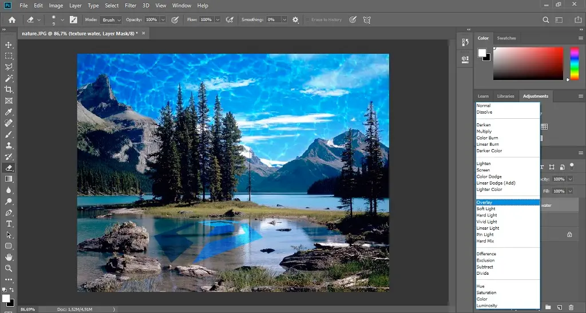Viewport: 586px width, 313px height.
Task: Switch to the Swatches tab
Action: 506,38
